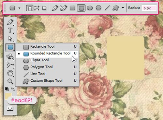Select the Freeform Pen tool in options bar
The image size is (163, 120).
[63, 8]
